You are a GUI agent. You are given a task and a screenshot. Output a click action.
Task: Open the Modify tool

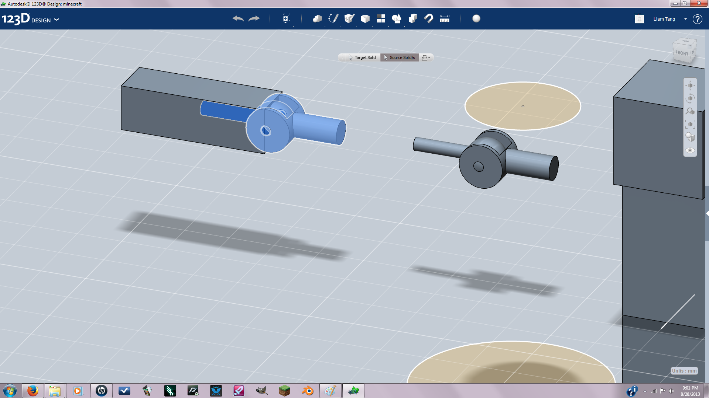[x=365, y=18]
